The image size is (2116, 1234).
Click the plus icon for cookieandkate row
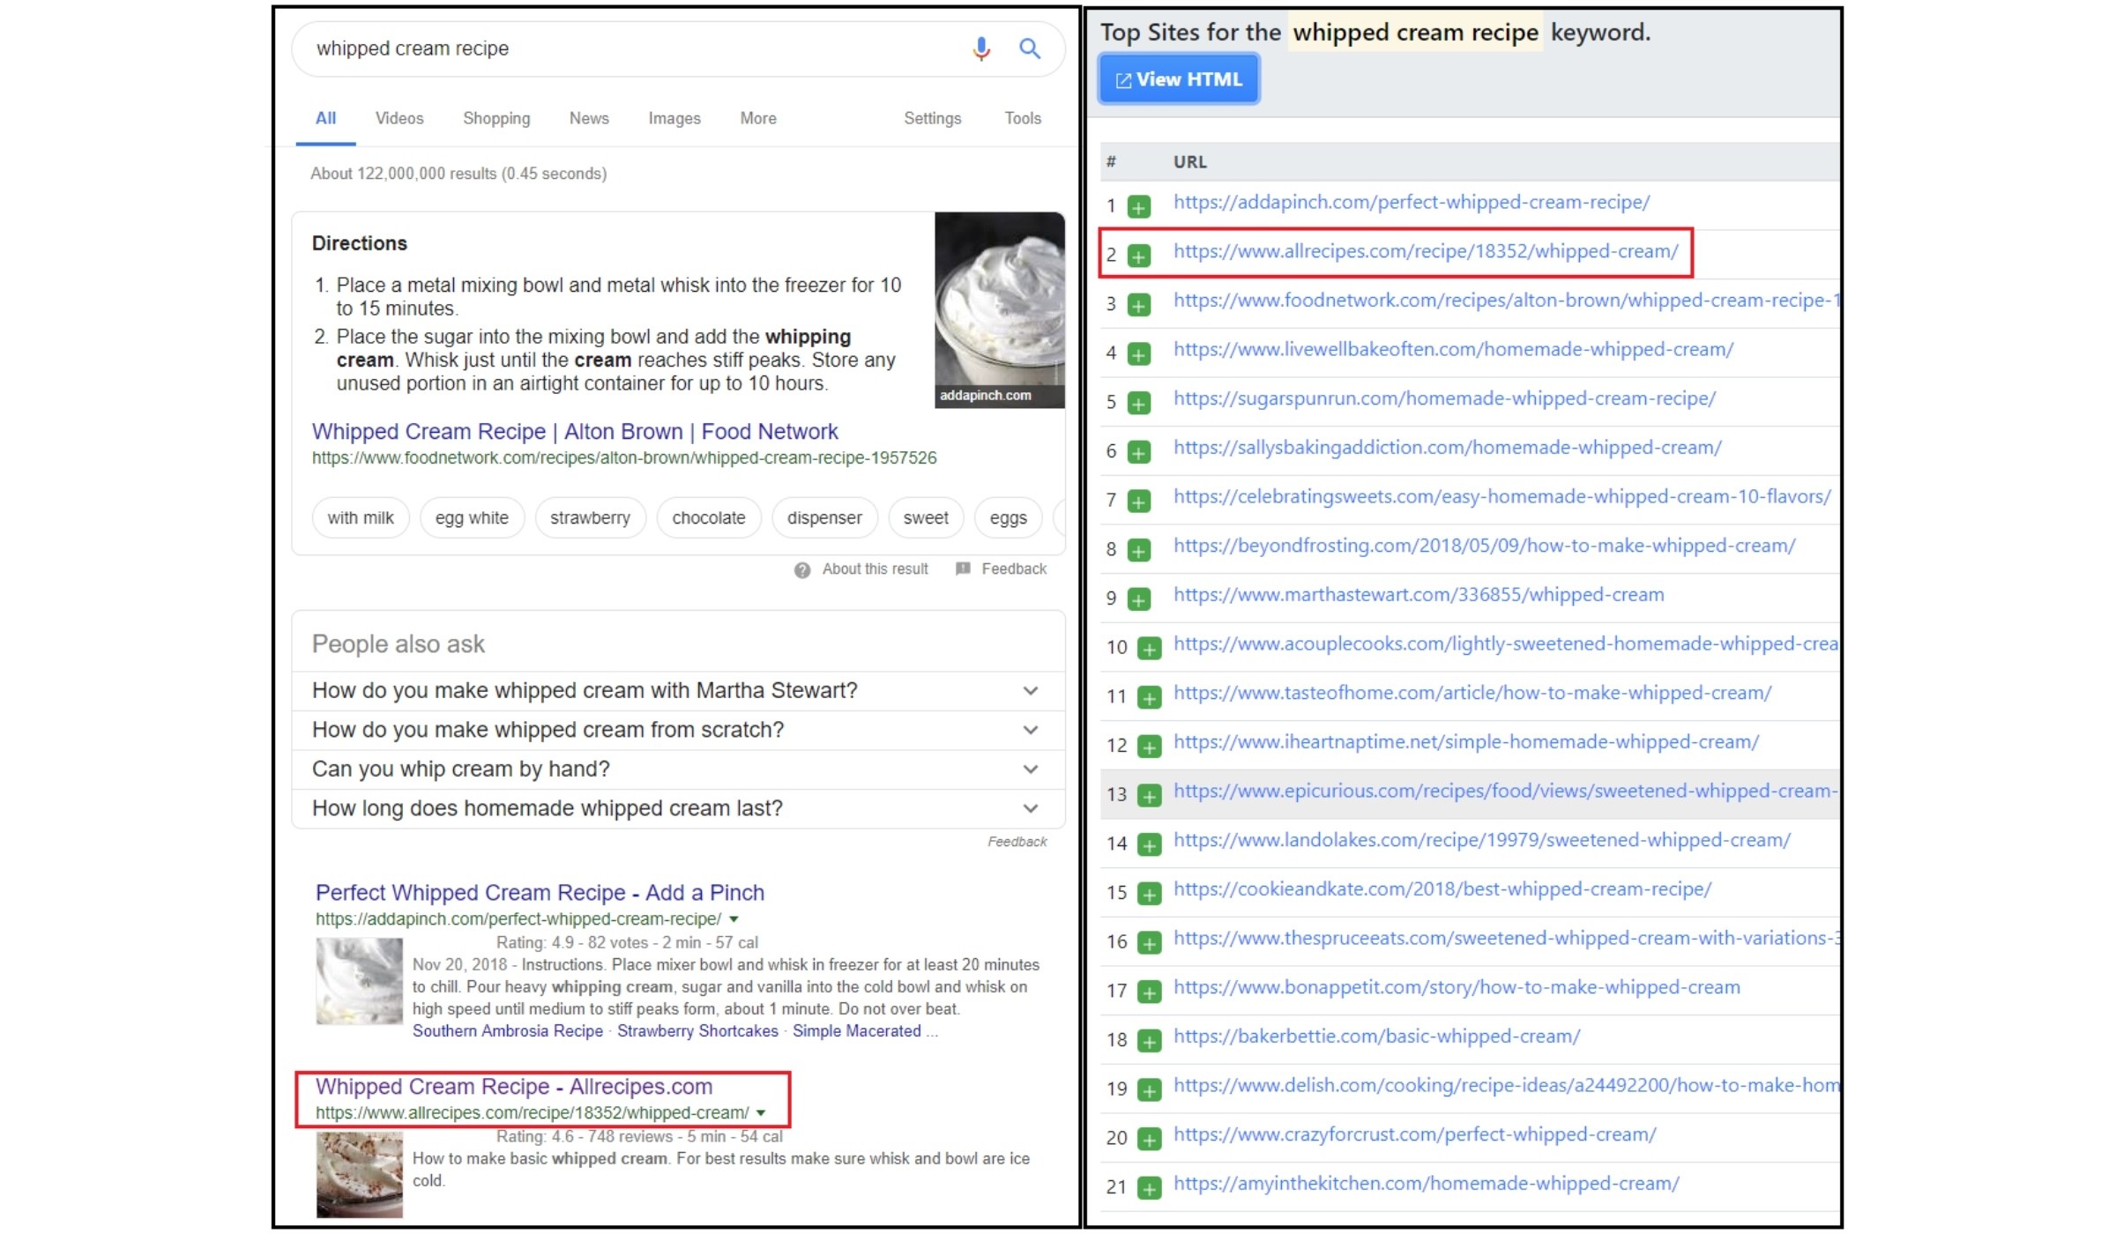[1149, 894]
